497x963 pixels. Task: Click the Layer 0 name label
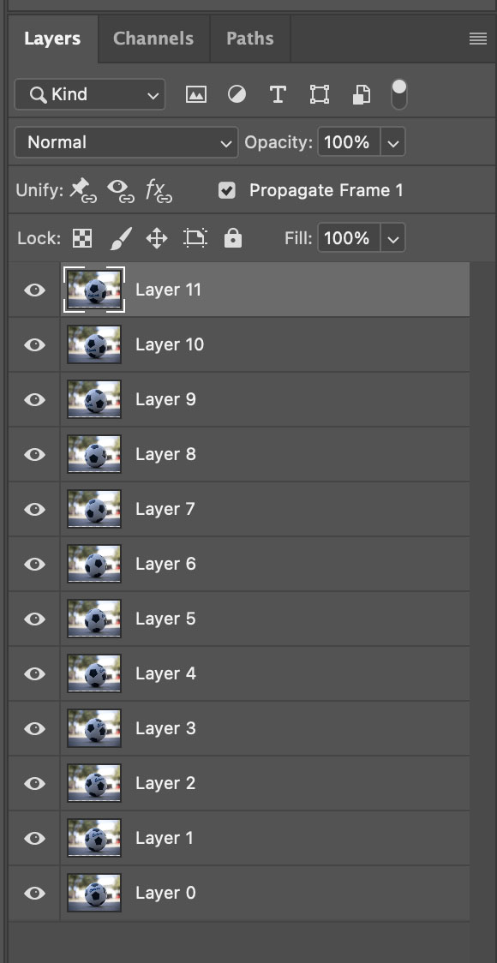(166, 893)
